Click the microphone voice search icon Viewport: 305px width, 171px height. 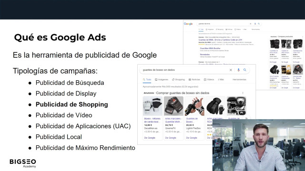point(238,70)
